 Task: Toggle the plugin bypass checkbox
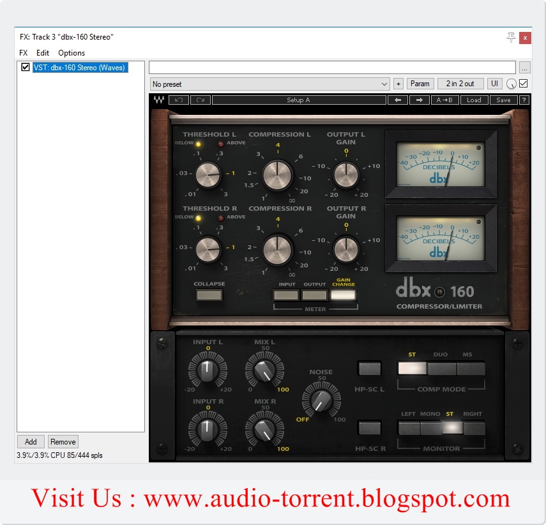(523, 84)
